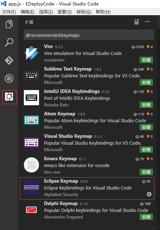Select the Visual Studio Keymap title
This screenshot has width=160, height=230.
click(68, 136)
